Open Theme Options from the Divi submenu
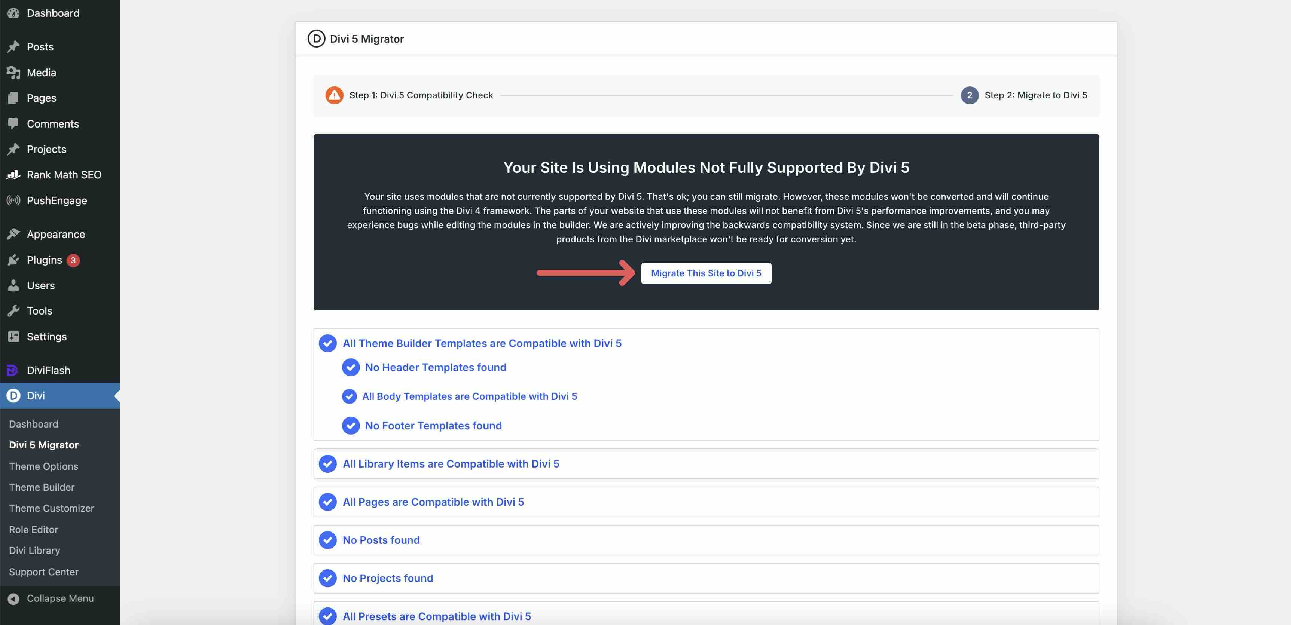 [x=43, y=466]
